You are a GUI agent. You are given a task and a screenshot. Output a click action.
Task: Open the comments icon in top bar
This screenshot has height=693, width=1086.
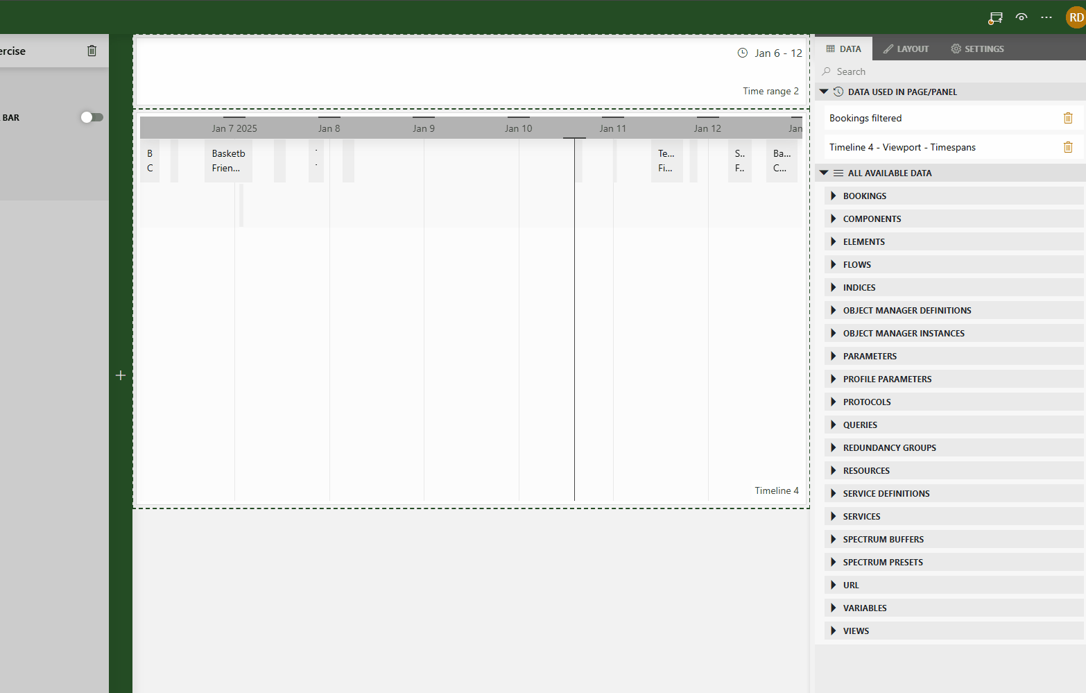click(x=996, y=17)
